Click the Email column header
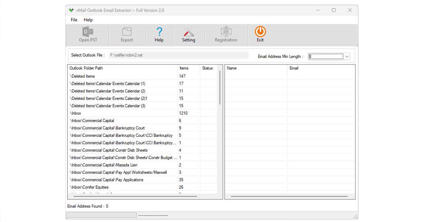Image resolution: width=421 pixels, height=222 pixels. click(x=321, y=68)
